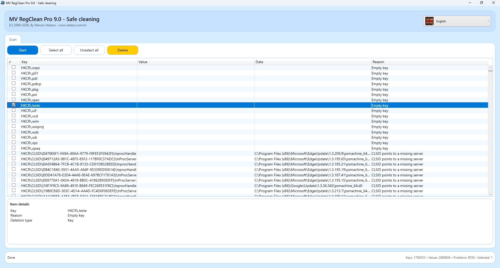Click the UK flag language icon
Viewport: 500px width, 268px height.
[x=429, y=21]
